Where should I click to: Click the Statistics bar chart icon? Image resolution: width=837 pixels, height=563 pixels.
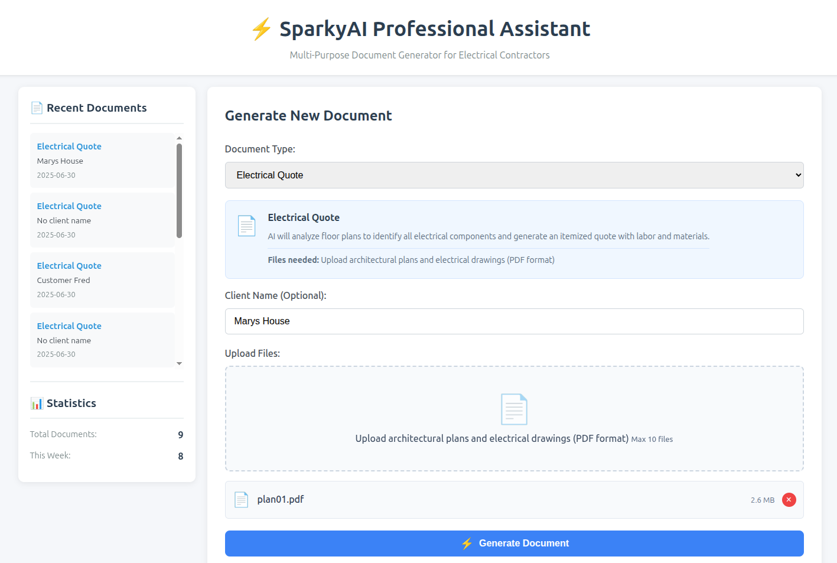[37, 403]
